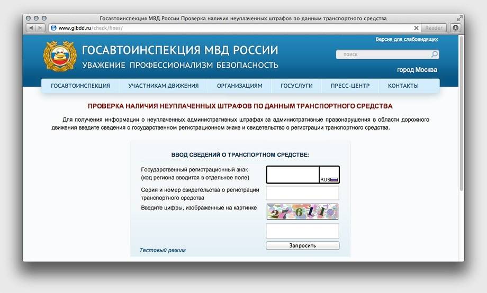The height and width of the screenshot is (293, 487).
Task: Go to ОРГАНИЗАЦИЯМ navigation item
Action: (x=239, y=86)
